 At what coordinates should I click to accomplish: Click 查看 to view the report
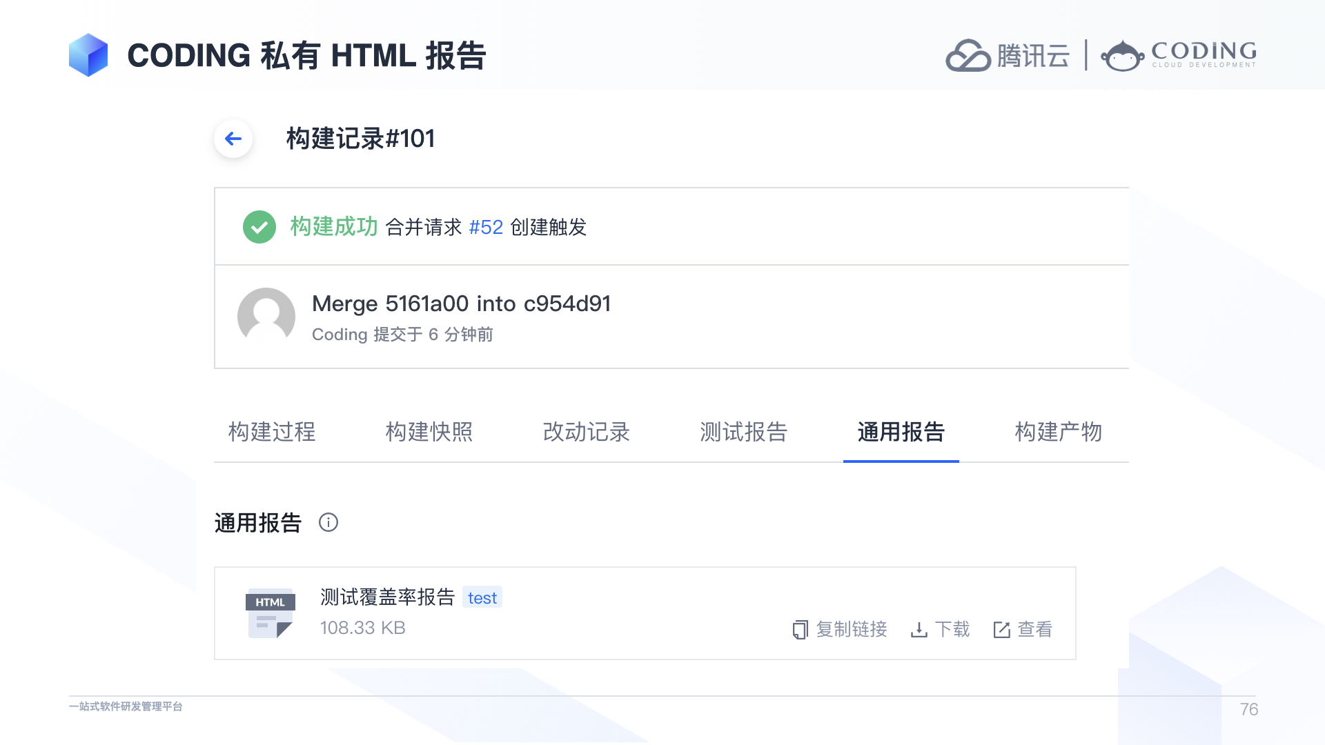(1035, 629)
